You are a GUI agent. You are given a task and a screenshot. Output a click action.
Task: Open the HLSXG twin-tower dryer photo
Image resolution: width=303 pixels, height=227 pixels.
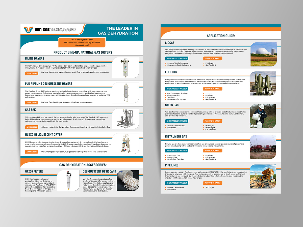(x=125, y=144)
